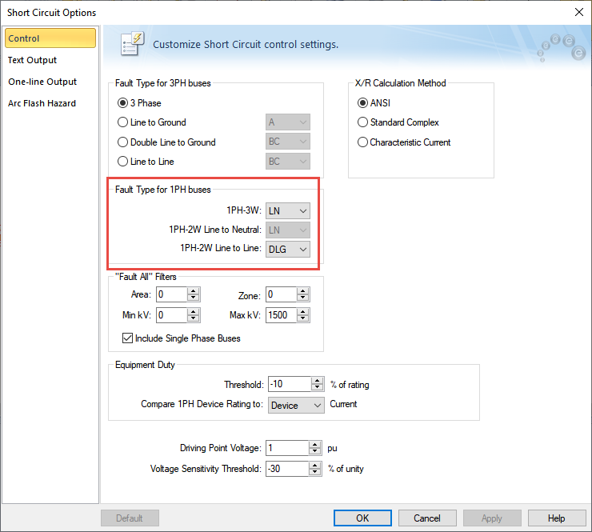Open the Arc Flash Hazard section
Viewport: 592px width, 532px height.
42,103
